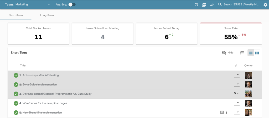Click the double checkmark icon
The width and height of the screenshot is (269, 118).
coord(212,5)
